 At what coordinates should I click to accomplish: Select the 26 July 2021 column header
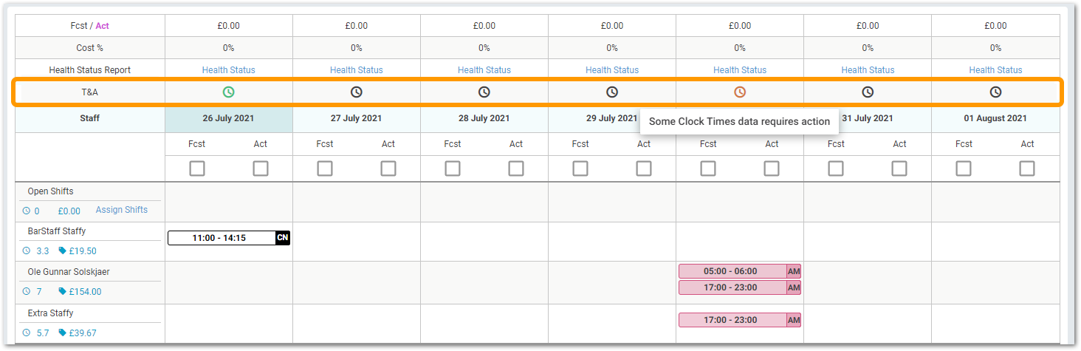click(x=229, y=118)
